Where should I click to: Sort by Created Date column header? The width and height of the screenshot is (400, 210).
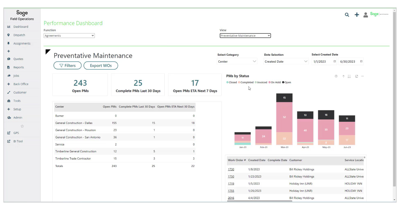257,160
